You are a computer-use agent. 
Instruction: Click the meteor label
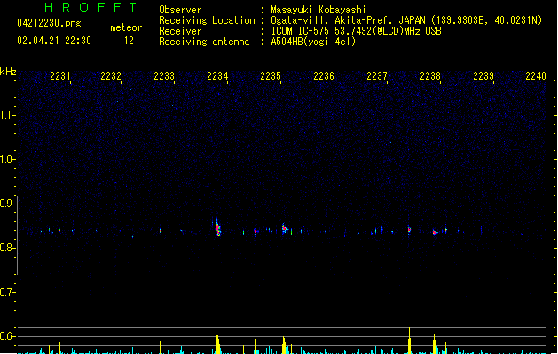click(126, 27)
